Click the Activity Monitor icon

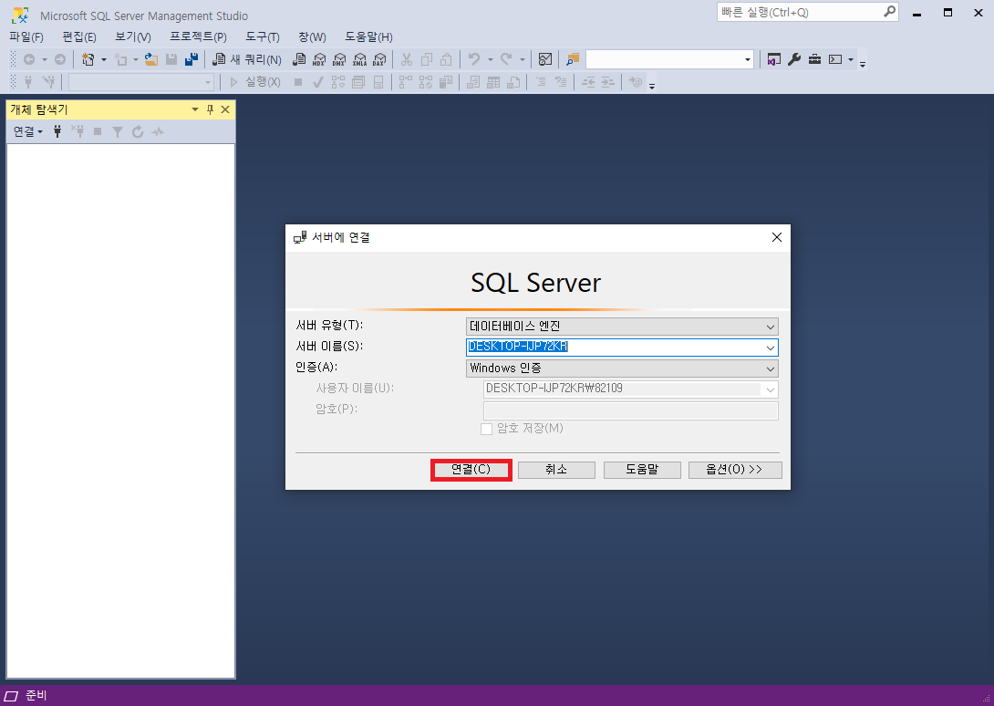pyautogui.click(x=545, y=59)
